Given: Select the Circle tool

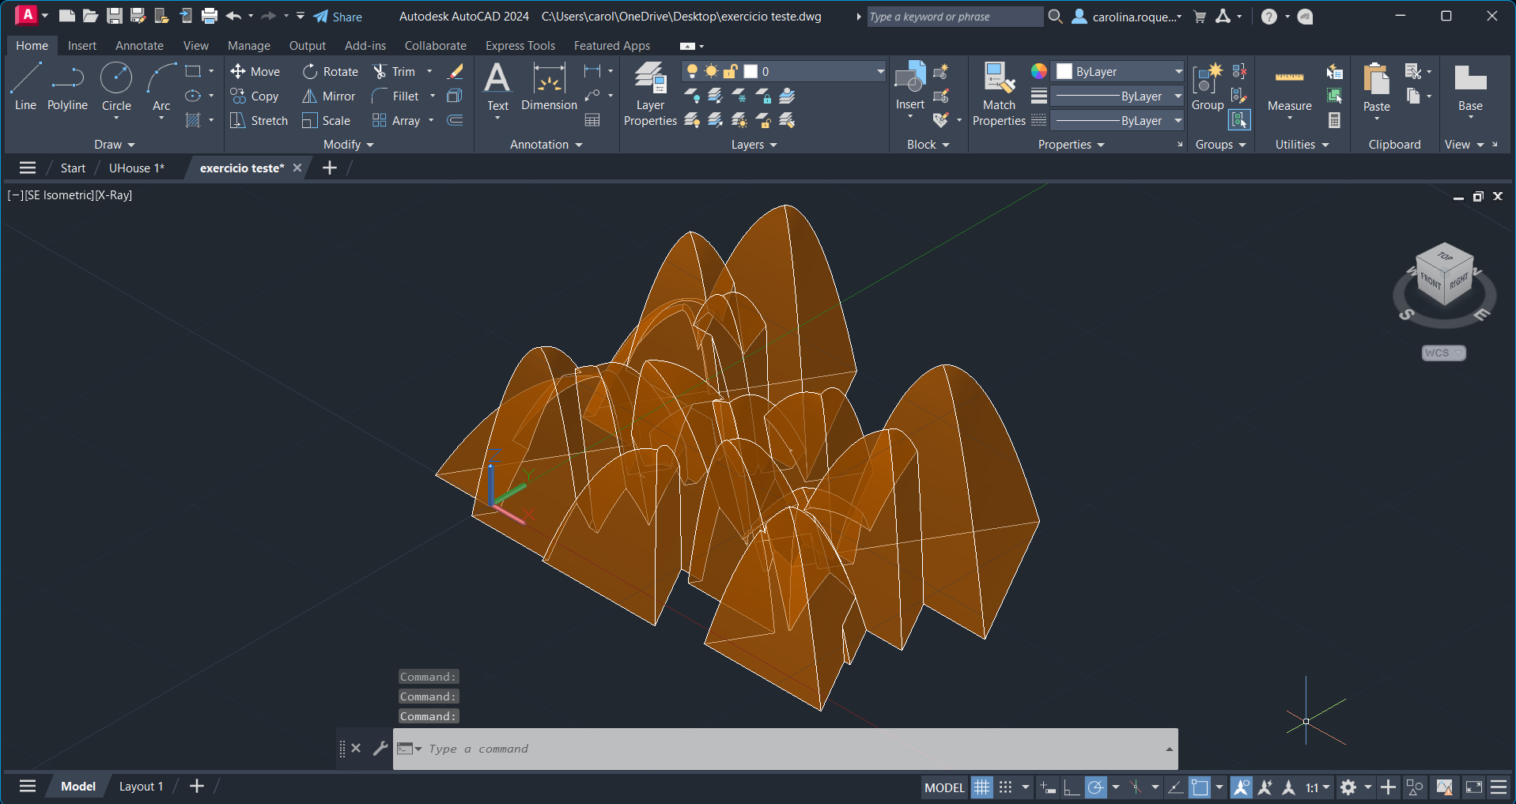Looking at the screenshot, I should 116,87.
